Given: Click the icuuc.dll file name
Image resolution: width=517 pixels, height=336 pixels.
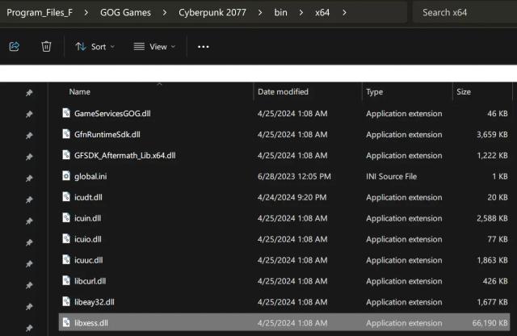Looking at the screenshot, I should point(88,260).
